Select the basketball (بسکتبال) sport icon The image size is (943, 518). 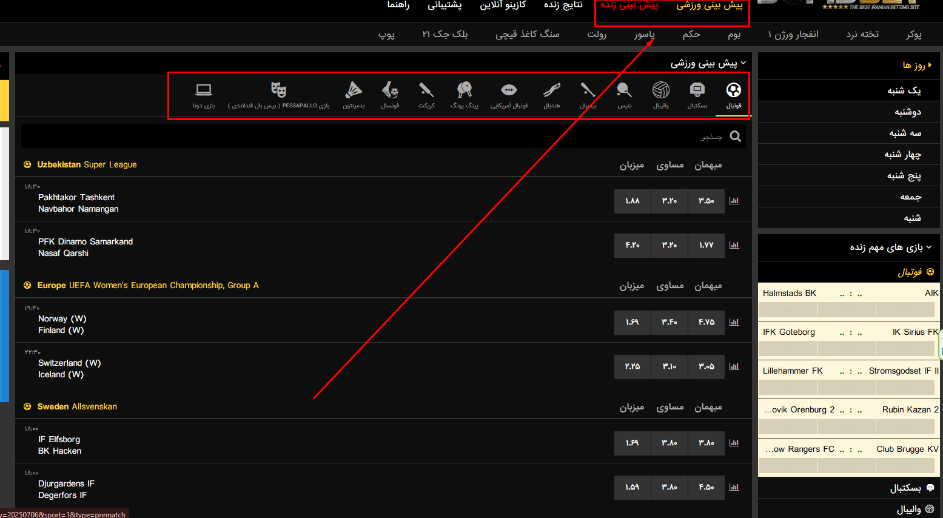point(697,90)
